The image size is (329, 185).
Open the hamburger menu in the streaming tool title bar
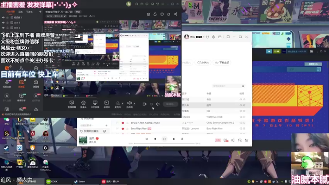pyautogui.click(x=162, y=4)
